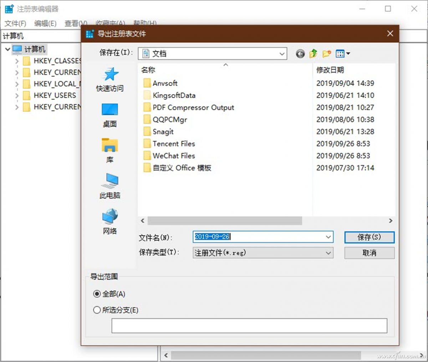Open the 文件名 filename dropdown arrow
This screenshot has height=362, width=428.
328,237
